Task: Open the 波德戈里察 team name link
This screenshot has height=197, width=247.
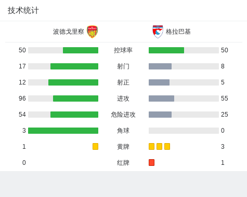Action: point(69,32)
